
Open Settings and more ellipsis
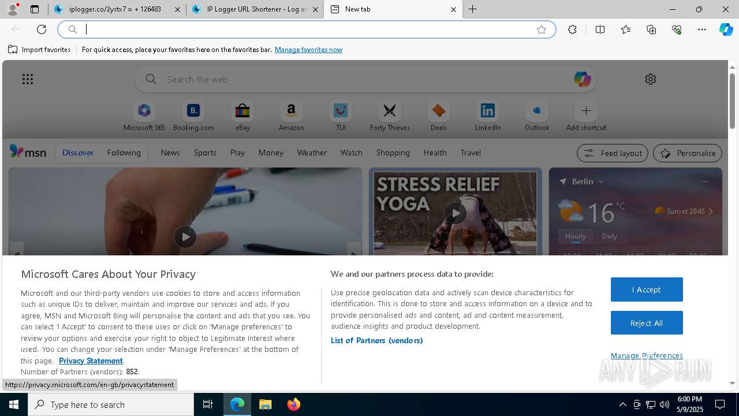click(x=702, y=29)
